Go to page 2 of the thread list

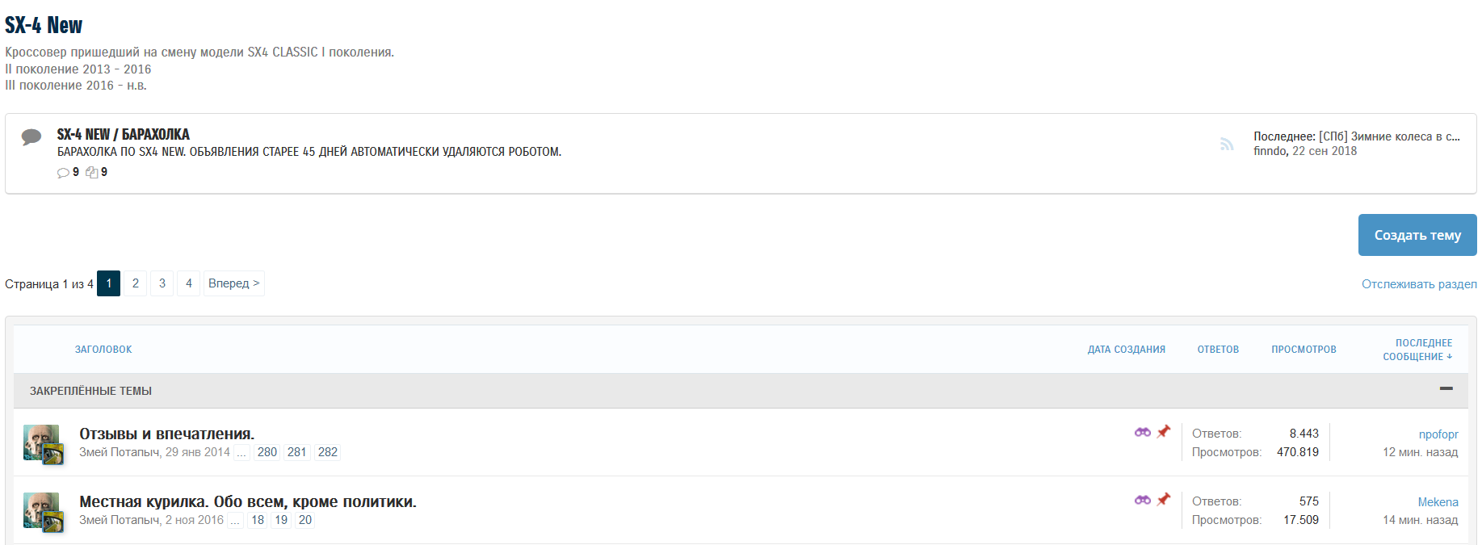[x=136, y=283]
